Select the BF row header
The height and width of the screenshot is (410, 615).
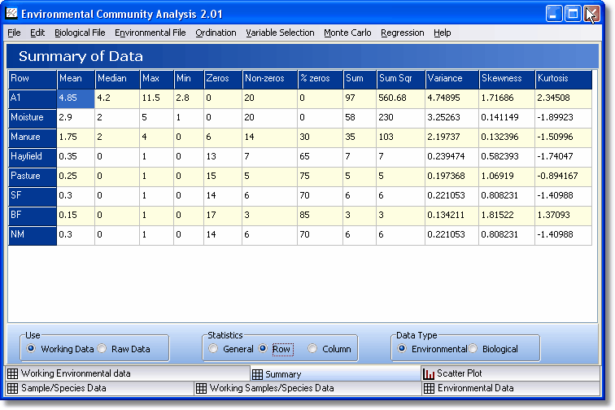click(x=33, y=216)
